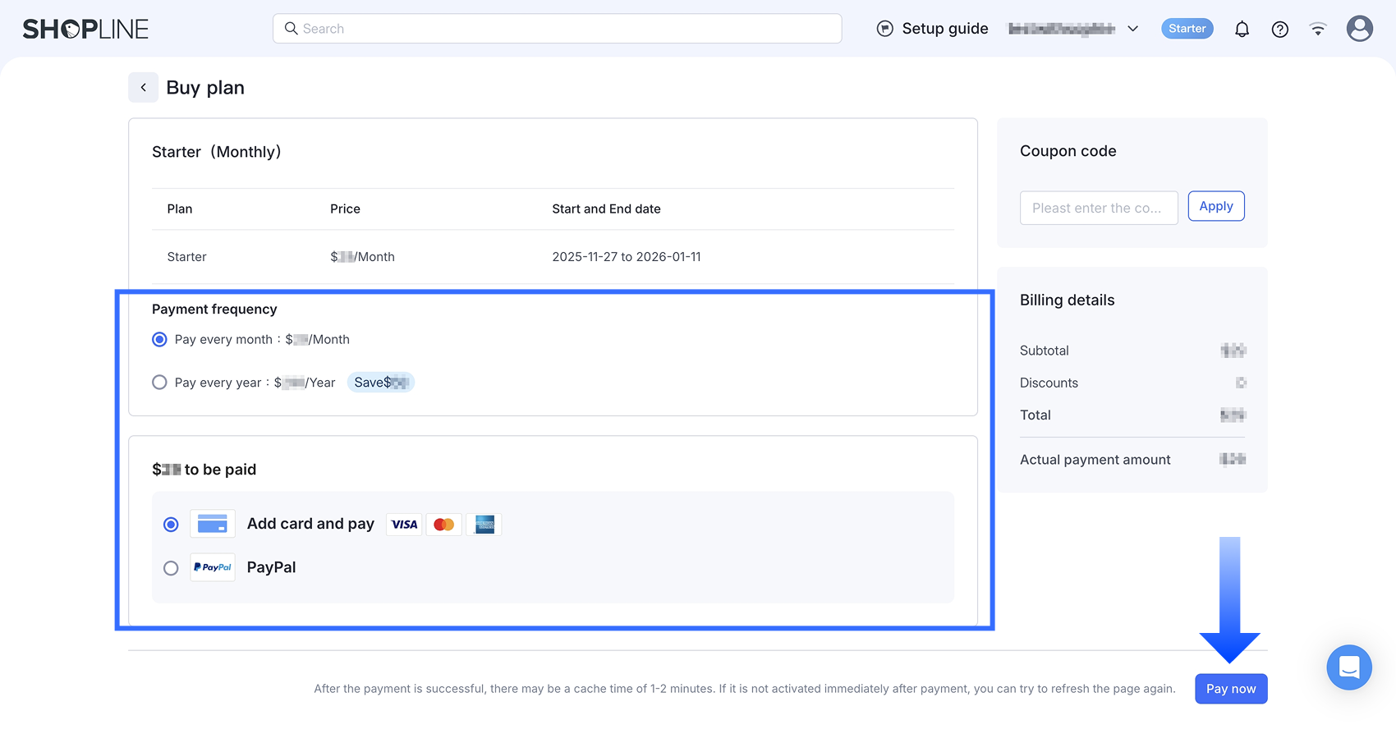Click the credit card icon
This screenshot has width=1396, height=752.
click(x=212, y=524)
